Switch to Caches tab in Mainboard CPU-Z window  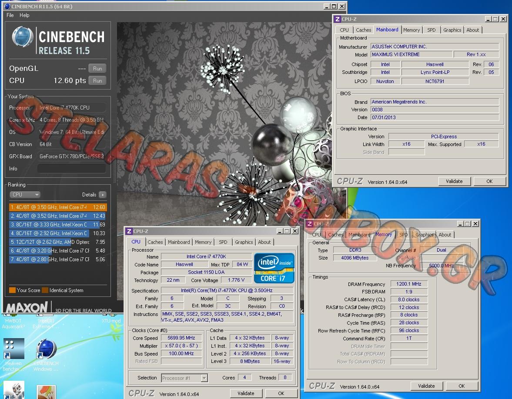[363, 30]
